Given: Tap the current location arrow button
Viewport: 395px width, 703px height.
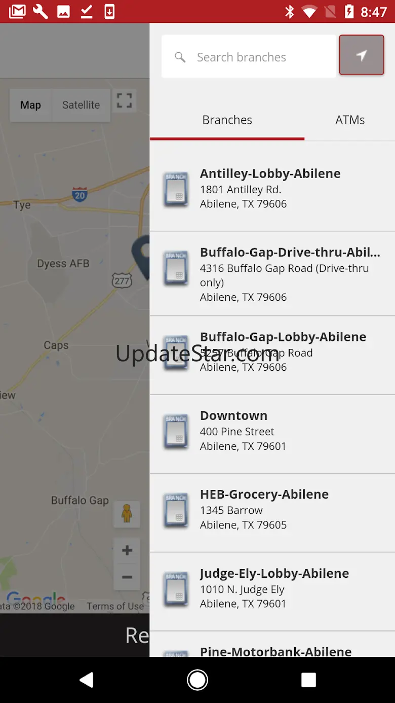Looking at the screenshot, I should 361,55.
